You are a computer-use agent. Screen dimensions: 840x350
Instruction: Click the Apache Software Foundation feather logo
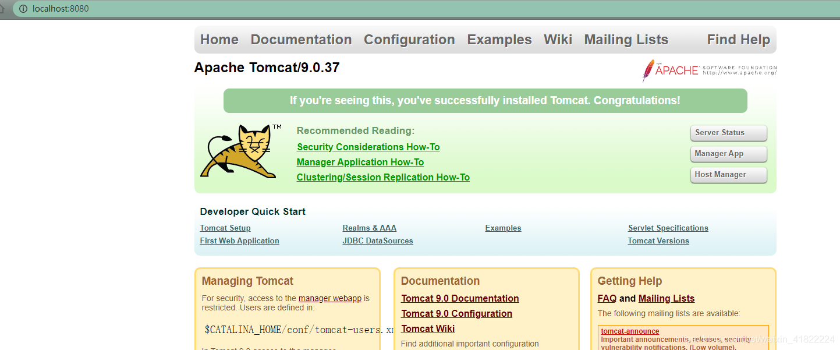709,70
